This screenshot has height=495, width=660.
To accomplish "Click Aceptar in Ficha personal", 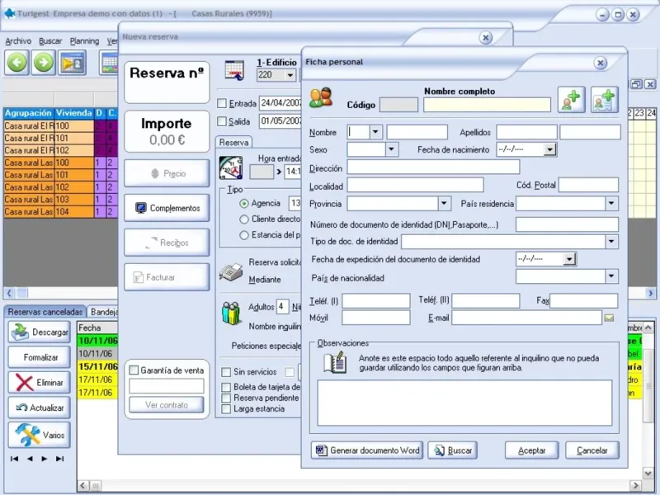I will pyautogui.click(x=531, y=450).
